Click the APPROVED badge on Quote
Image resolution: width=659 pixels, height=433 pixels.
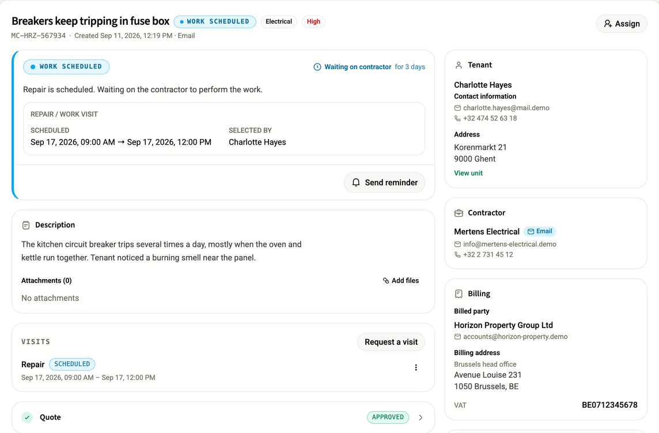(x=388, y=417)
